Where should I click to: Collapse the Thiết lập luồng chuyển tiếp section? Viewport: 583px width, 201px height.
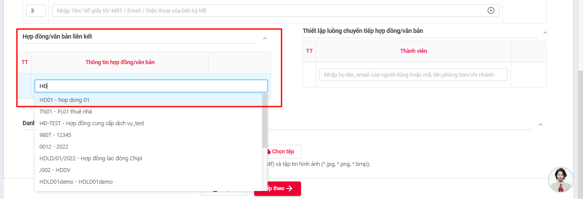pyautogui.click(x=545, y=32)
